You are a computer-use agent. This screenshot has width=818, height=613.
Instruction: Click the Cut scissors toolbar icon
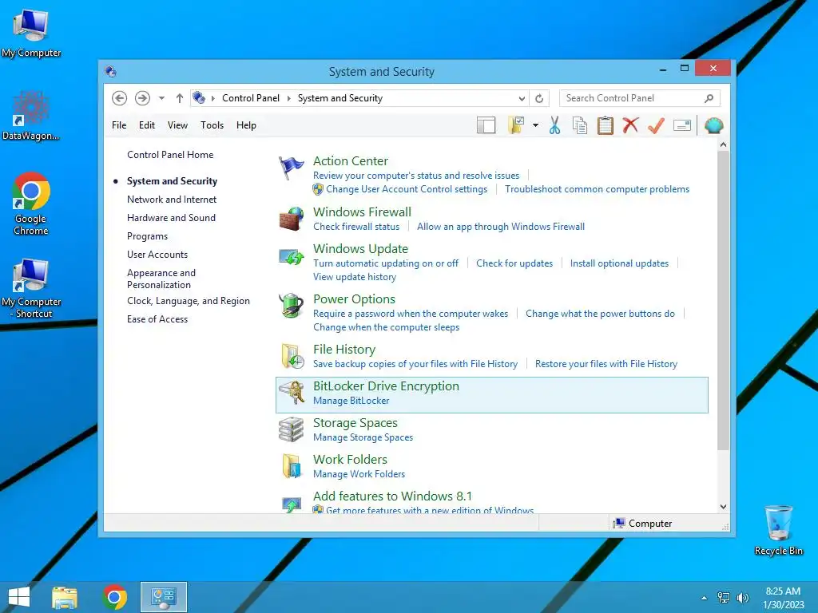tap(554, 125)
